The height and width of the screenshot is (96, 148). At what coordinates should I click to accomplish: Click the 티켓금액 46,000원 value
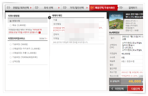click(x=126, y=54)
